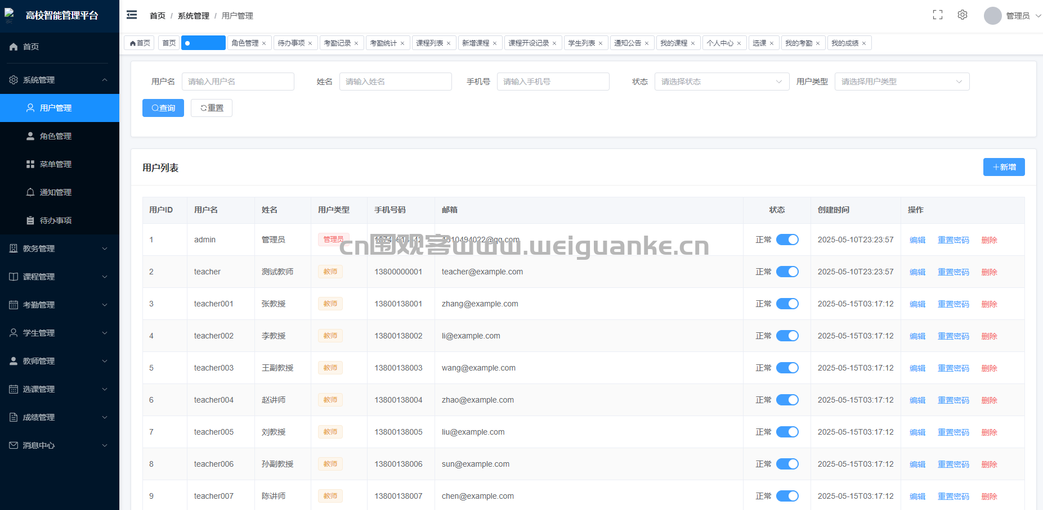The width and height of the screenshot is (1043, 510).
Task: Select 角色管理 in the sidebar
Action: tap(55, 136)
